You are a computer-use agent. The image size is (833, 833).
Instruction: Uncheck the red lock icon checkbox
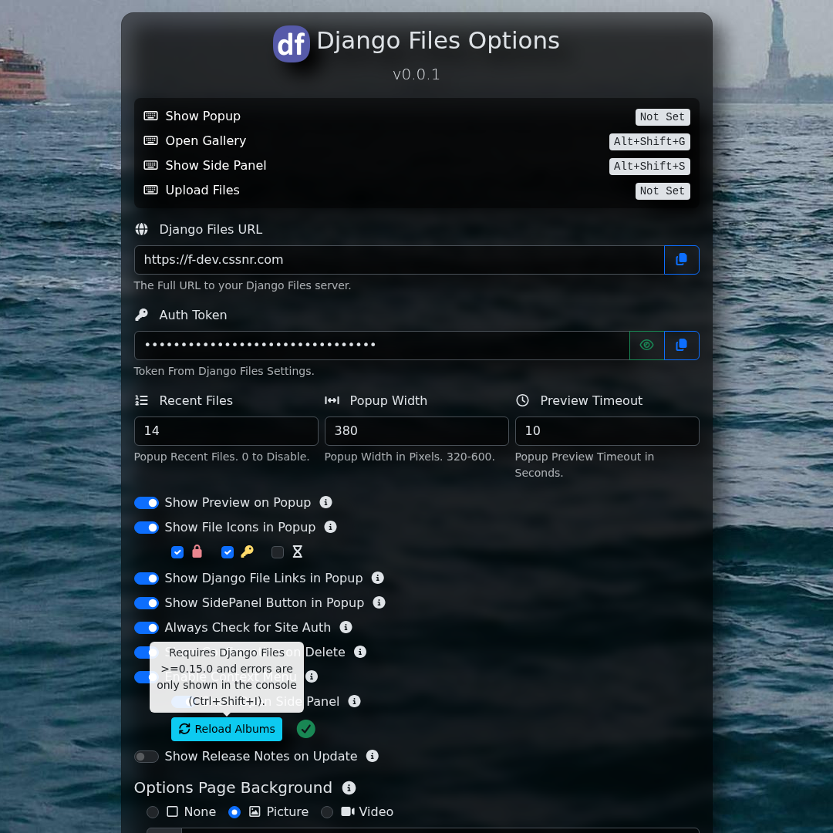(177, 552)
